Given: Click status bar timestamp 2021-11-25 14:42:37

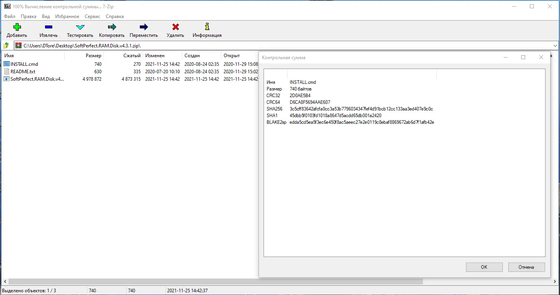Looking at the screenshot, I should pyautogui.click(x=187, y=291).
